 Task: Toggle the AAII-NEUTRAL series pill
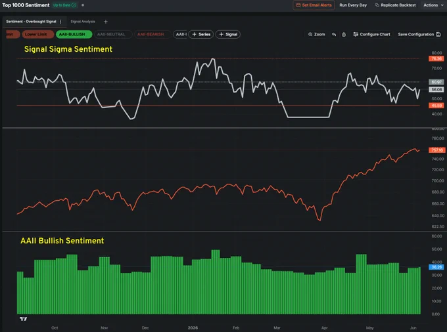pyautogui.click(x=113, y=34)
